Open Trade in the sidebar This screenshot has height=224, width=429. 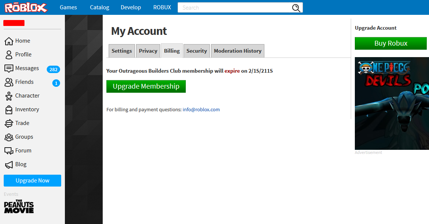click(22, 123)
